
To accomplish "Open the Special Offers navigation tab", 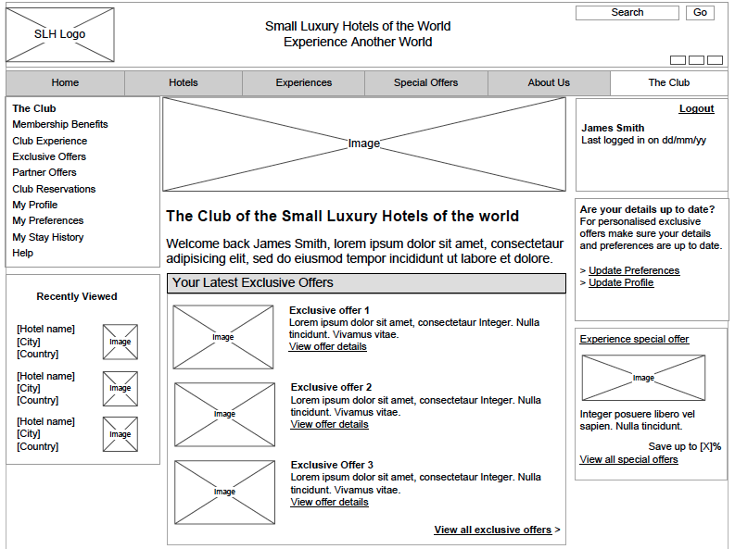I will tap(425, 82).
